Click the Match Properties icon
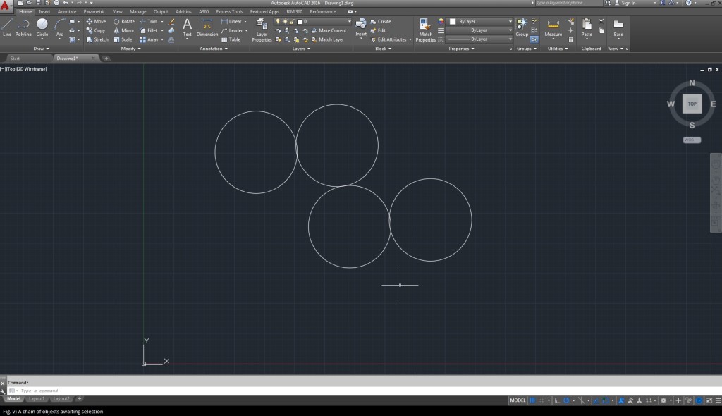 tap(426, 28)
